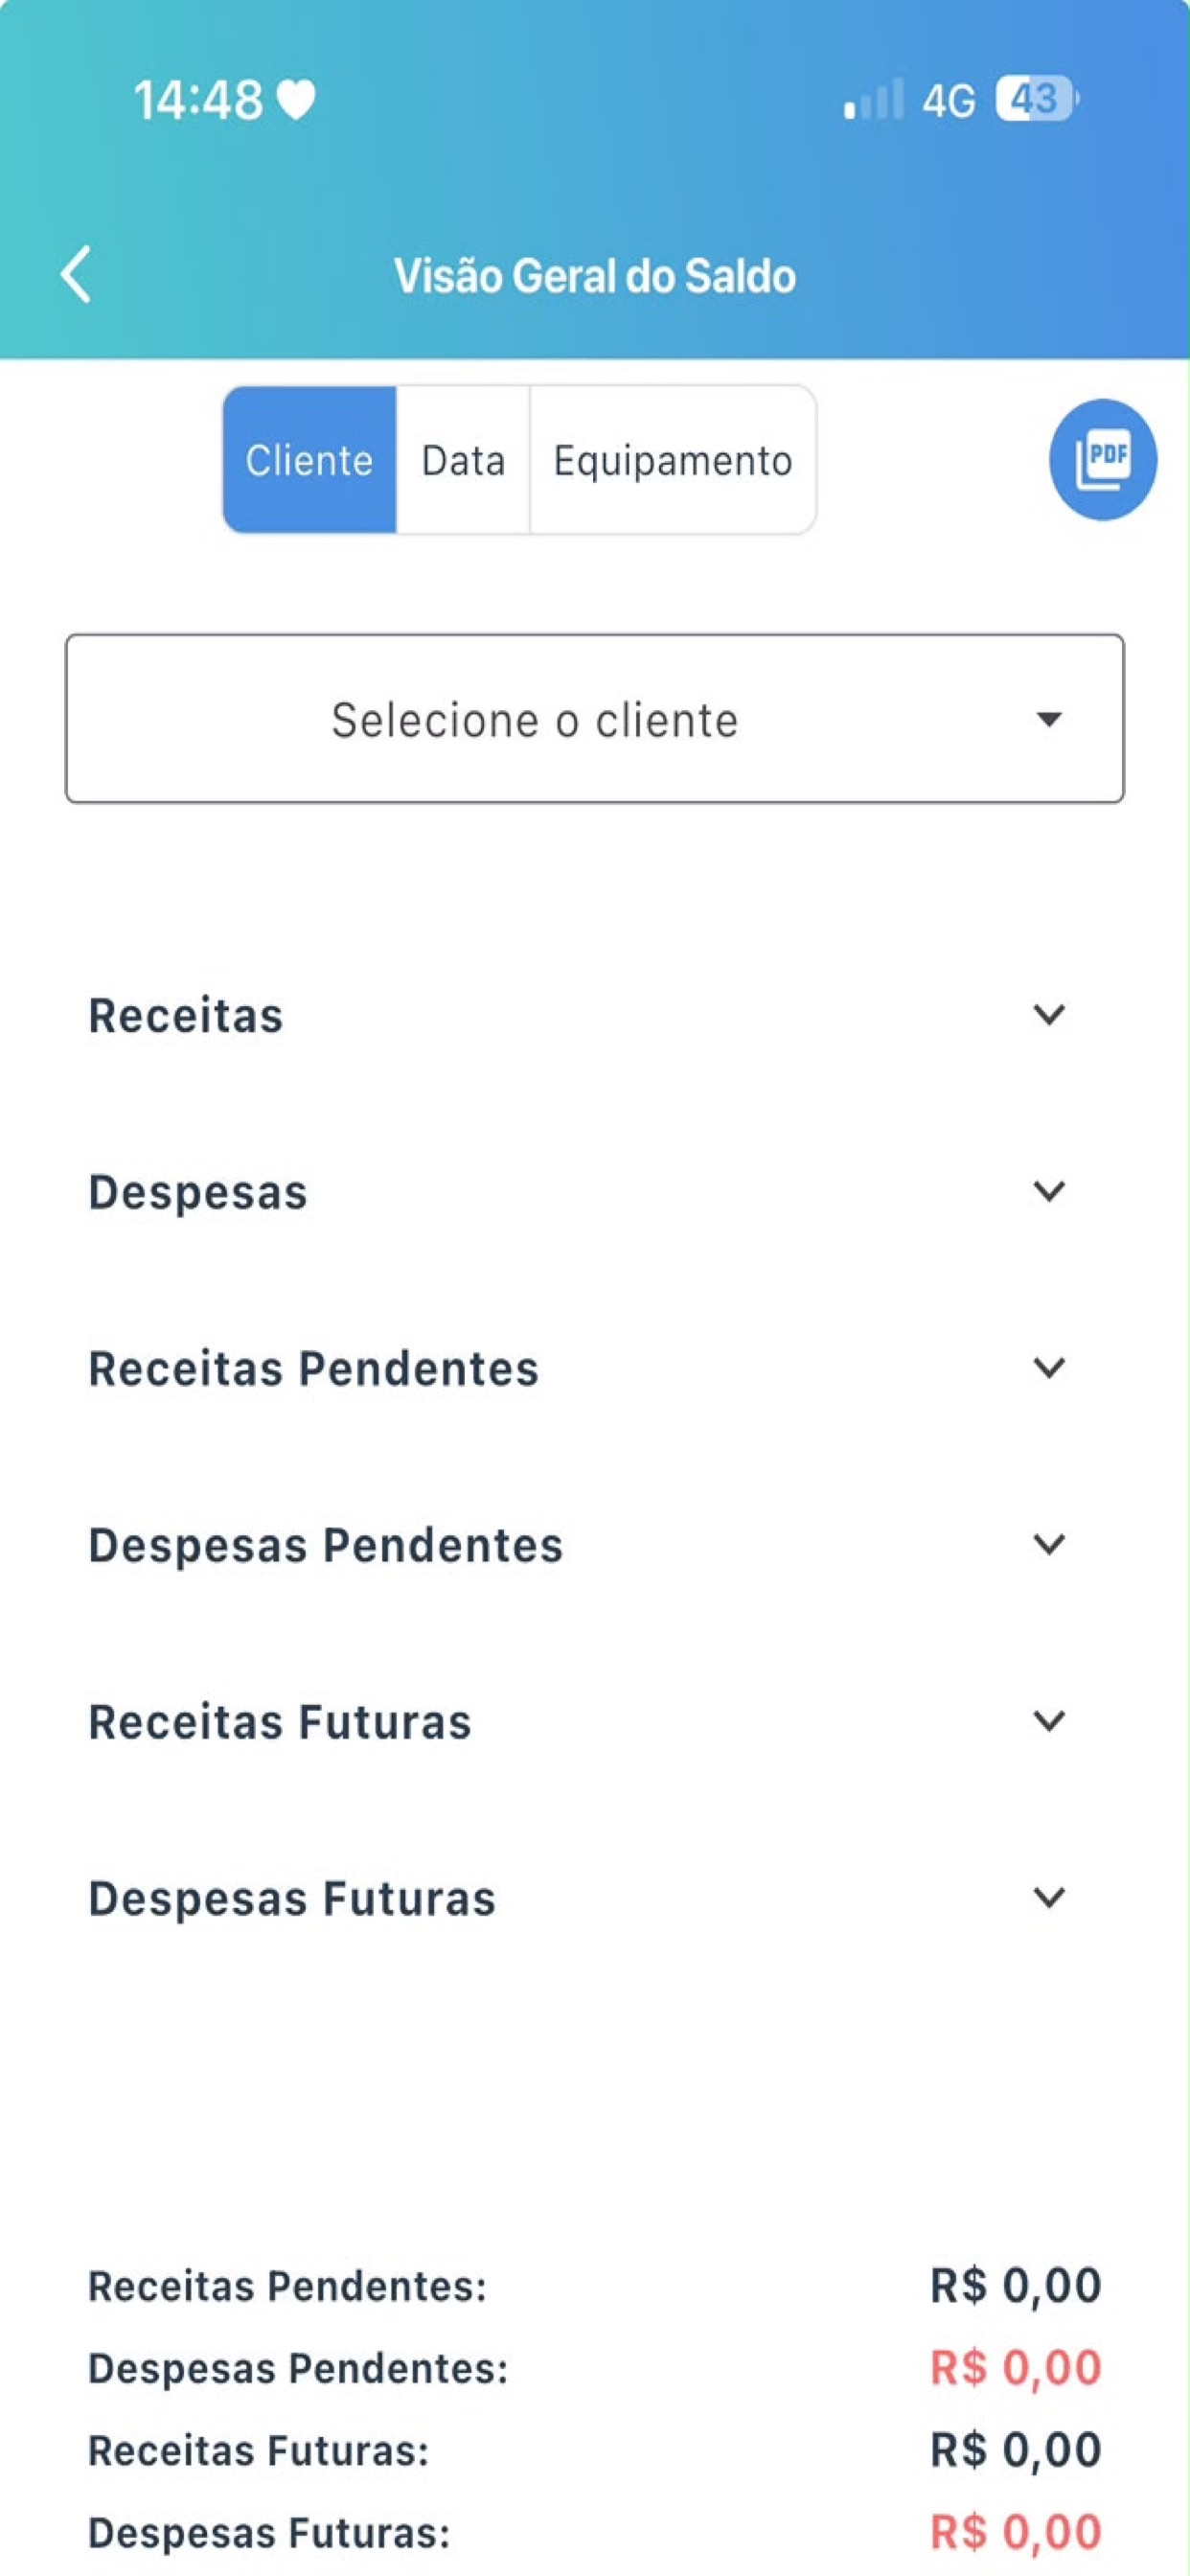
Task: Tap the Despesas Pendentes section title
Action: 326,1545
